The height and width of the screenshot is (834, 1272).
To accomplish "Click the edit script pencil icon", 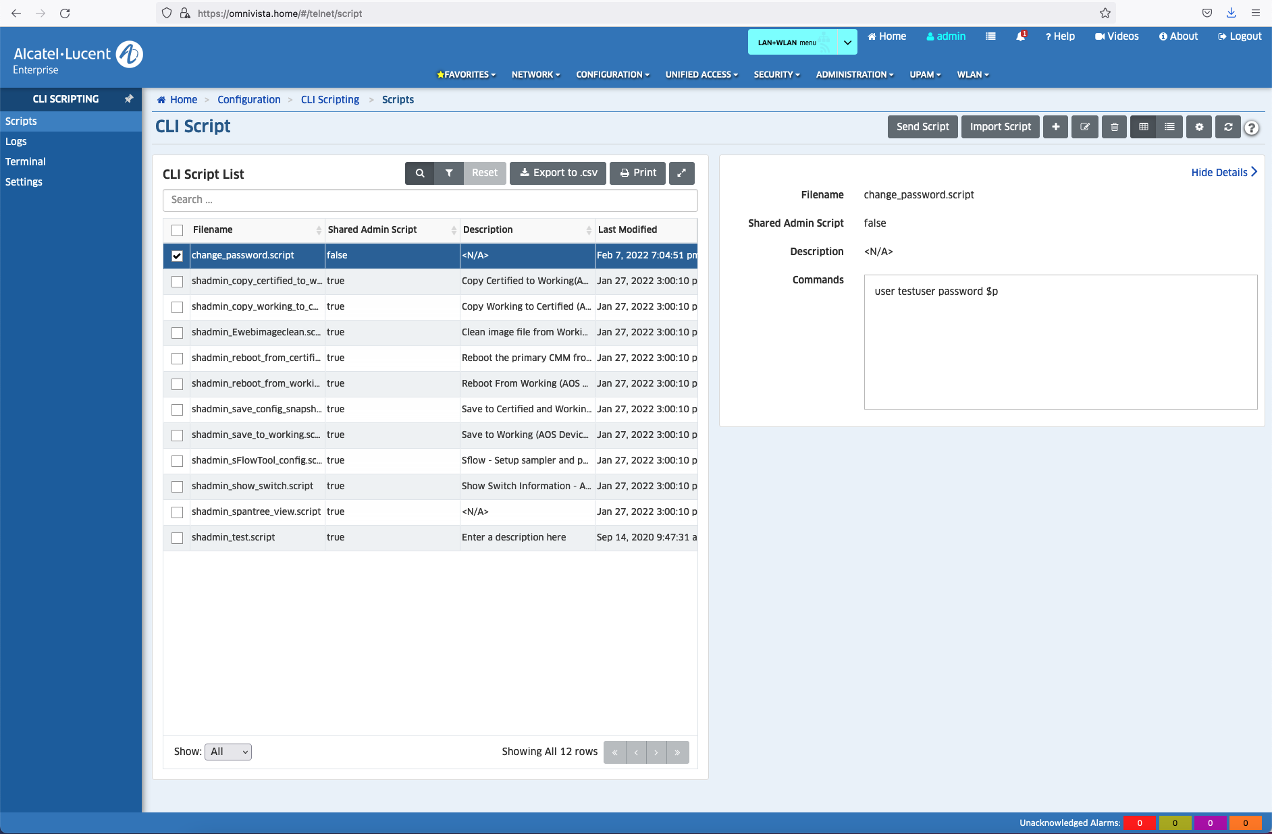I will click(1085, 127).
